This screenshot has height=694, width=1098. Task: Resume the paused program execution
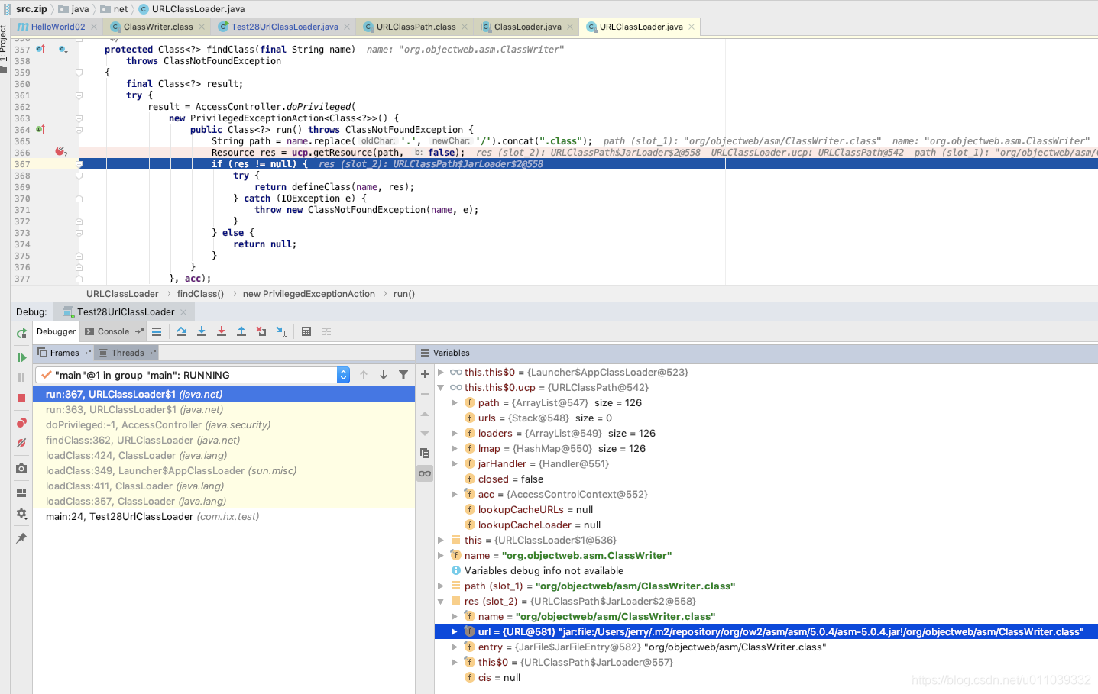[21, 357]
